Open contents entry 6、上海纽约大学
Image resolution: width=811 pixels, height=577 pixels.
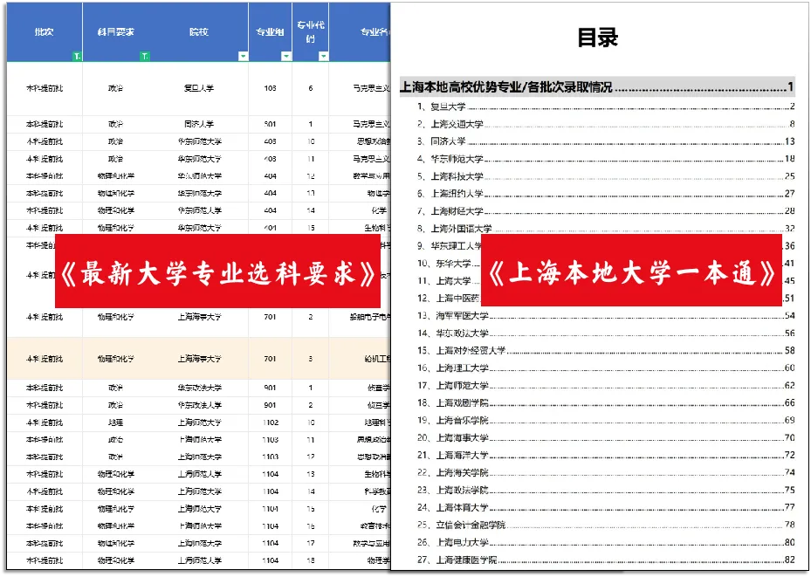pos(606,194)
